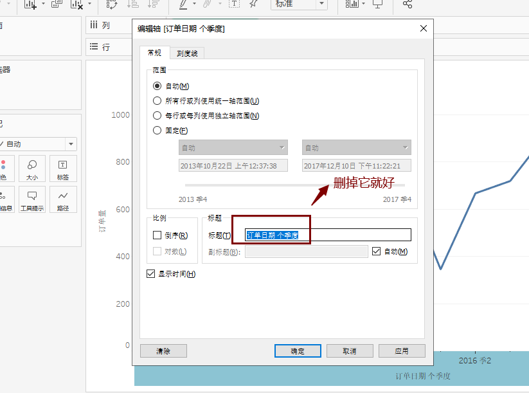Open the 路径 (path) marks card

click(x=63, y=199)
